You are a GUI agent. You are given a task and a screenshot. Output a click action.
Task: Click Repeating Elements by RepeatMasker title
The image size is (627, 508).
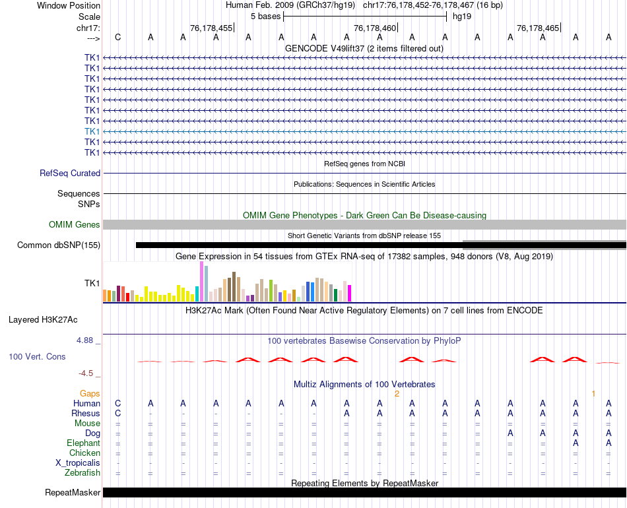364,483
